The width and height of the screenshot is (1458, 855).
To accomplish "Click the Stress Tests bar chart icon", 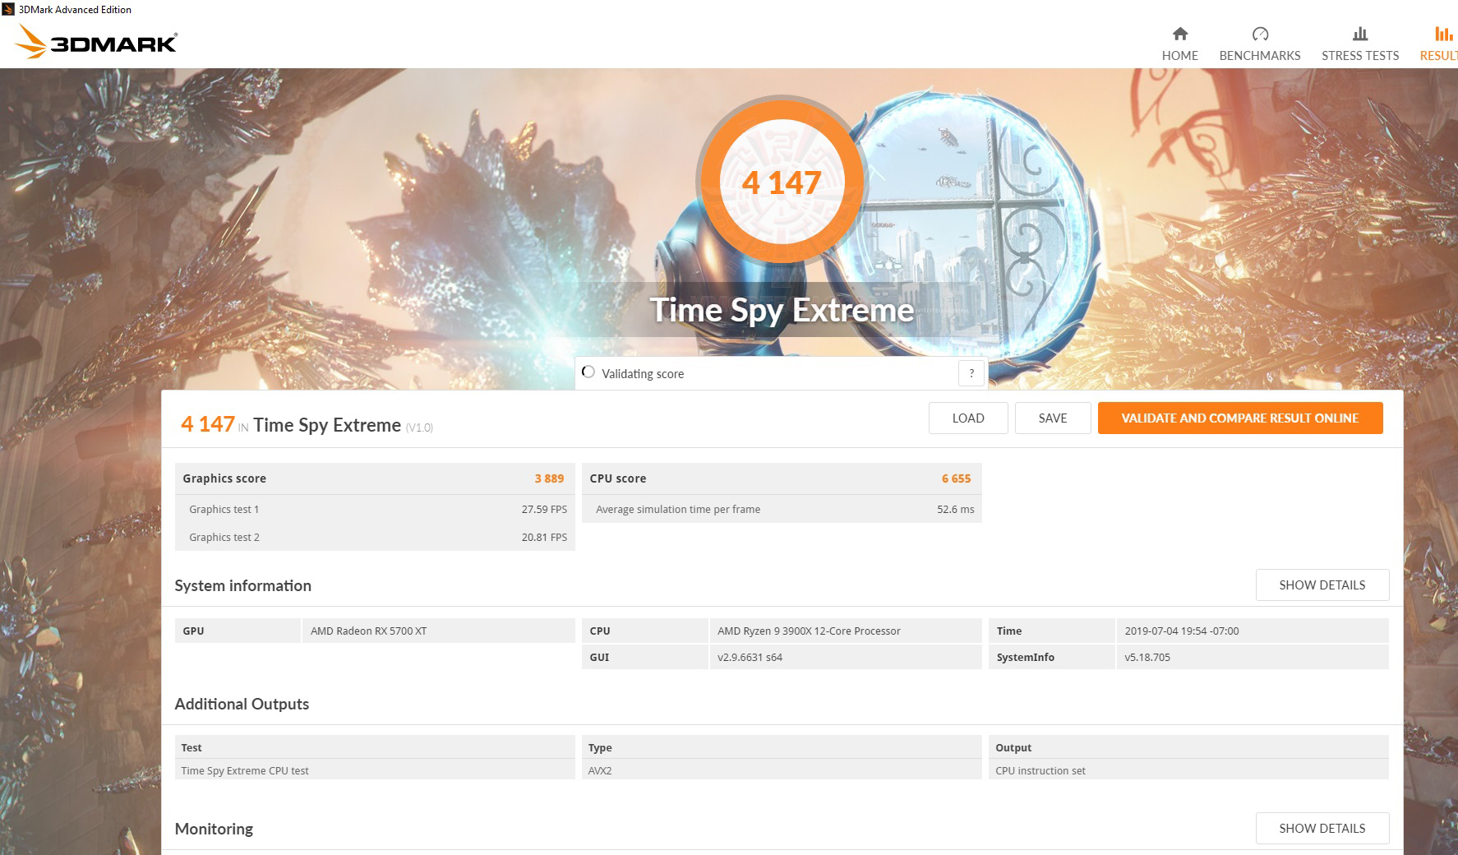I will click(1359, 34).
